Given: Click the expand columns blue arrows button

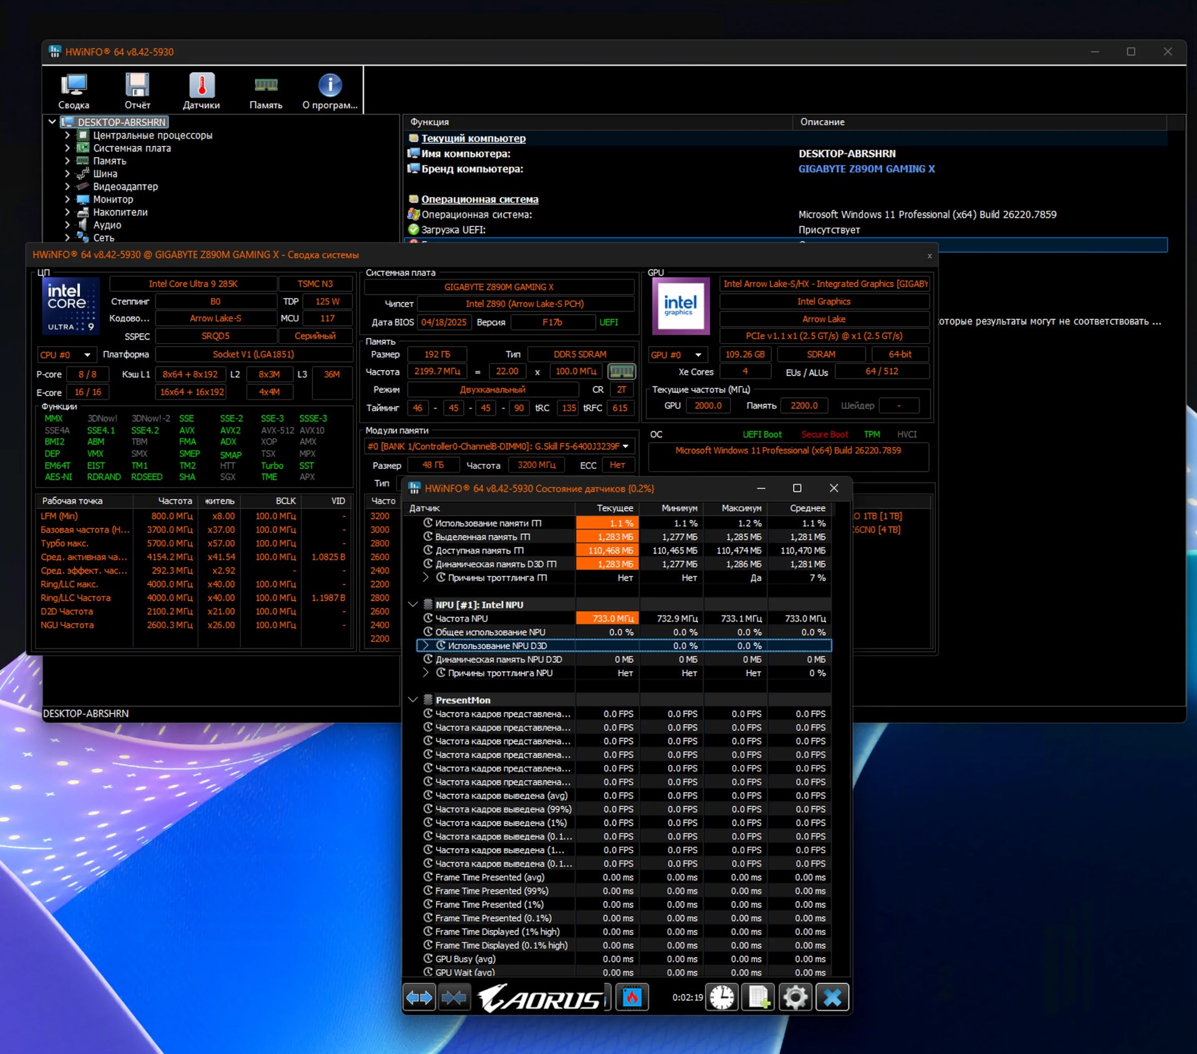Looking at the screenshot, I should (x=419, y=997).
